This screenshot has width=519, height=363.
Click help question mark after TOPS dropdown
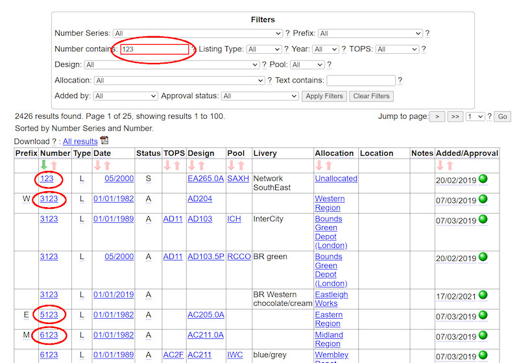click(x=424, y=49)
